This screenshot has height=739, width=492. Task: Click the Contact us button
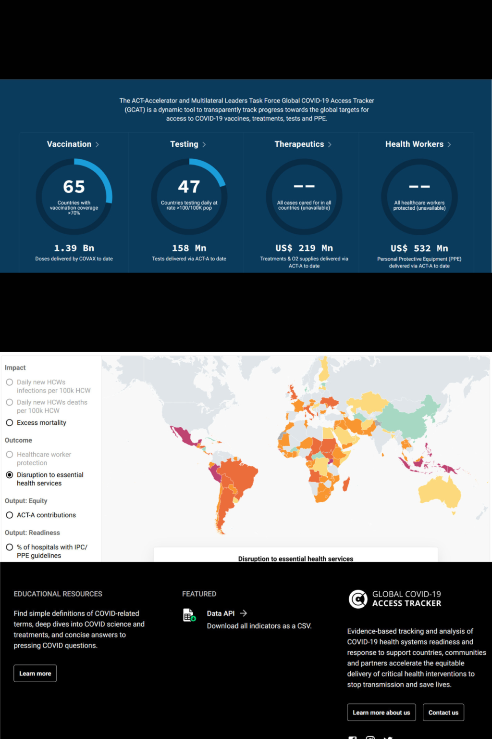(443, 712)
